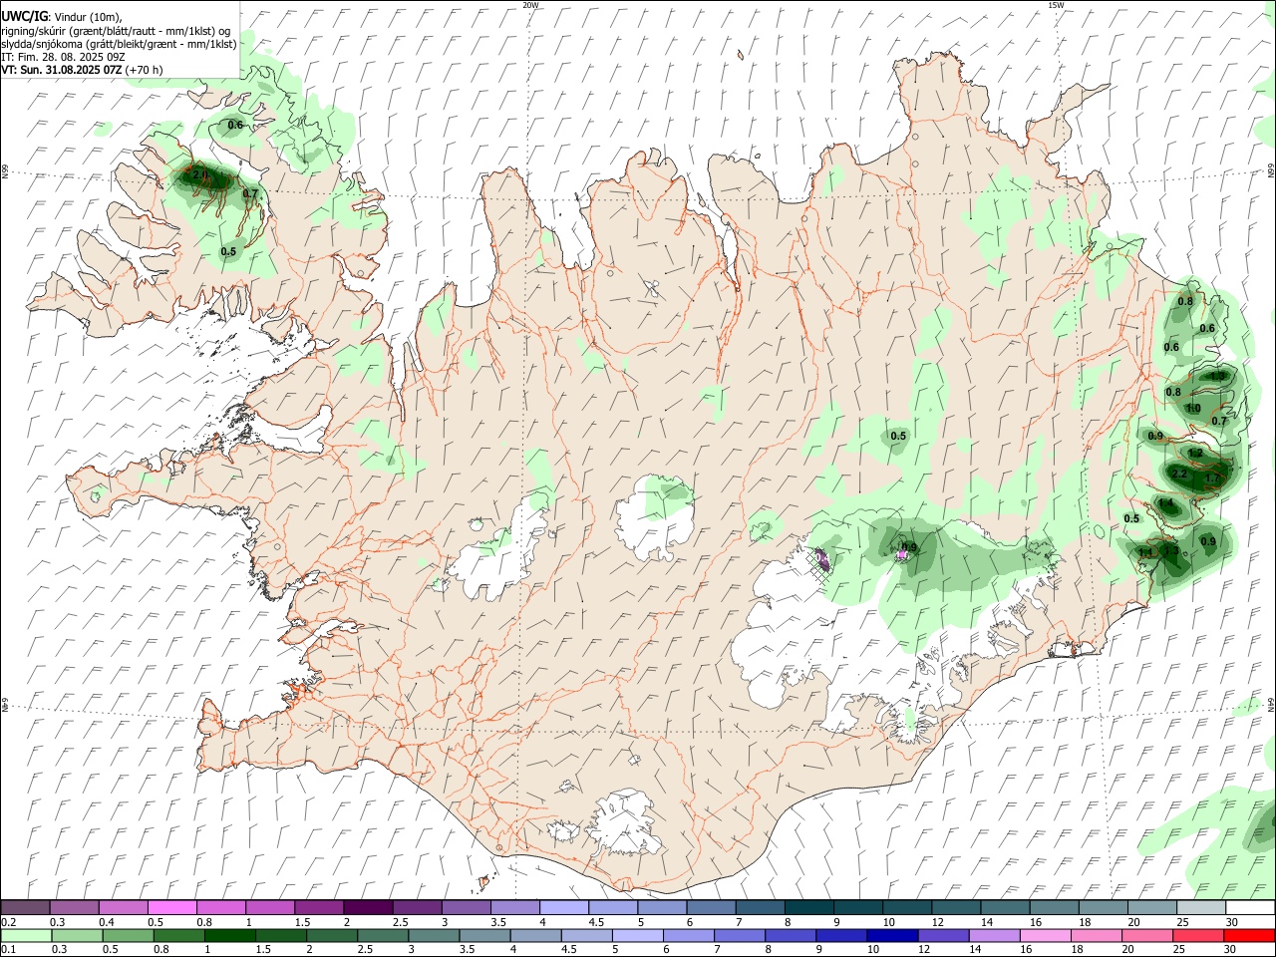Click the 'UWC/IG: Vindur (10m)' title line

(61, 16)
